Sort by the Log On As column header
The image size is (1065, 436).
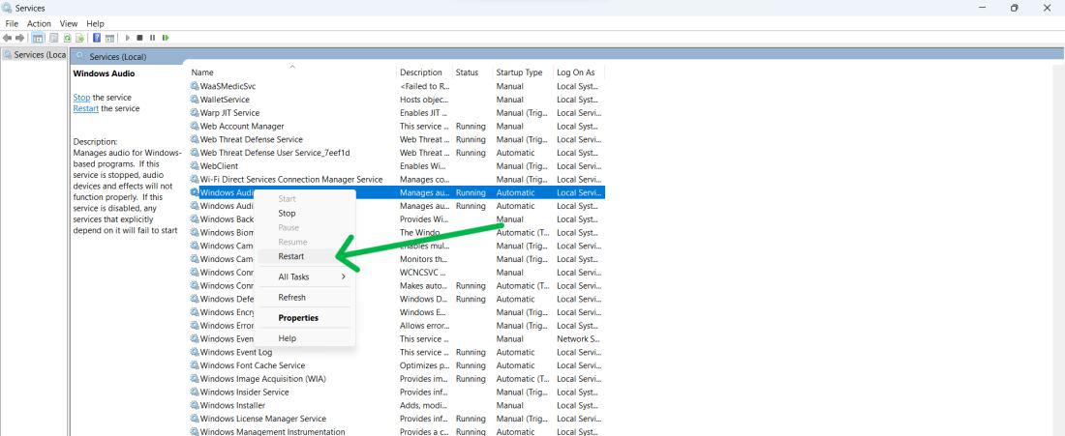click(578, 73)
